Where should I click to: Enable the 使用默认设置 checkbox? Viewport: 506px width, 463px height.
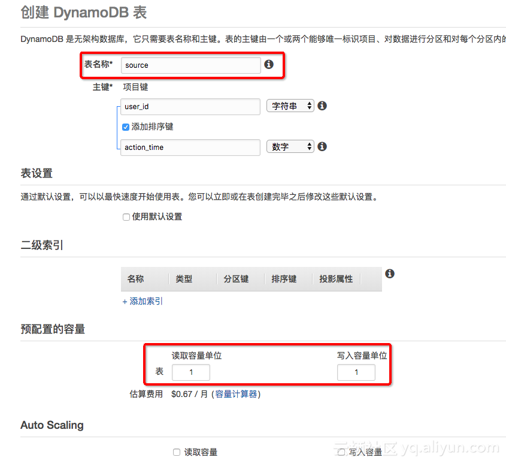[126, 217]
